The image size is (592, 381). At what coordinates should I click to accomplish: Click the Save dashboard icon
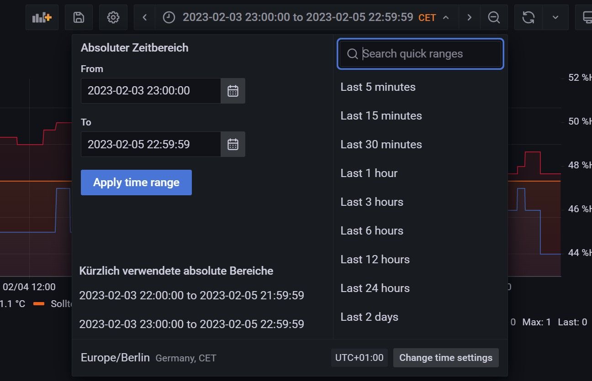click(x=79, y=18)
